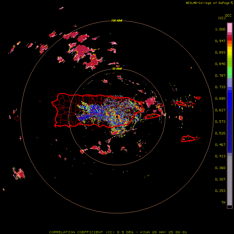Select the 0.680 scale value
Screen dimensions: 234x234
pos(220,99)
